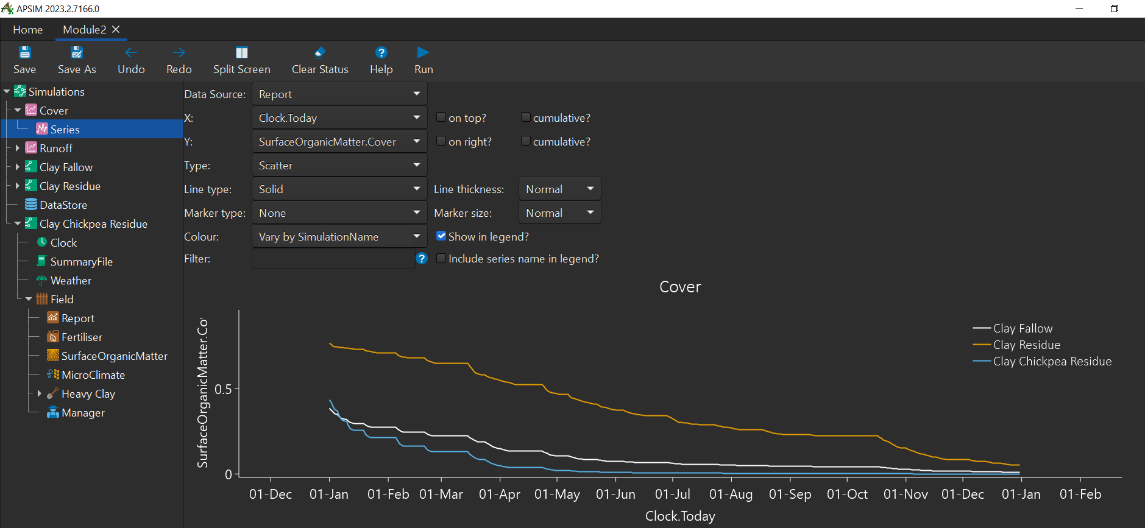Collapse the Clay Chickpea Residue node

(x=18, y=224)
